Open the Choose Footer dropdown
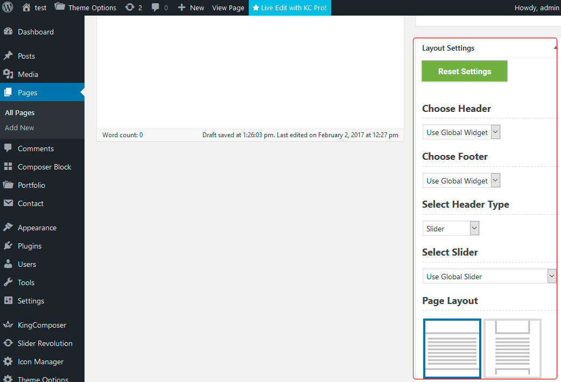The height and width of the screenshot is (382, 561). [x=461, y=181]
